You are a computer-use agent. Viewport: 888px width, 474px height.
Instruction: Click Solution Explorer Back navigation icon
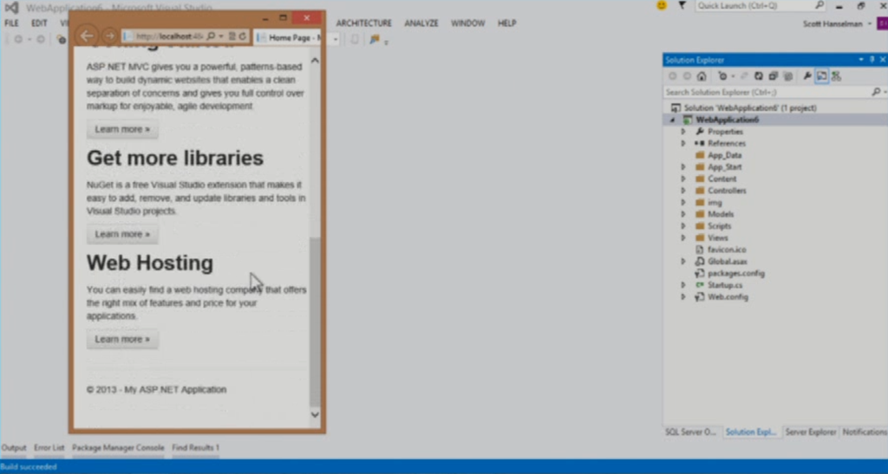(x=672, y=76)
